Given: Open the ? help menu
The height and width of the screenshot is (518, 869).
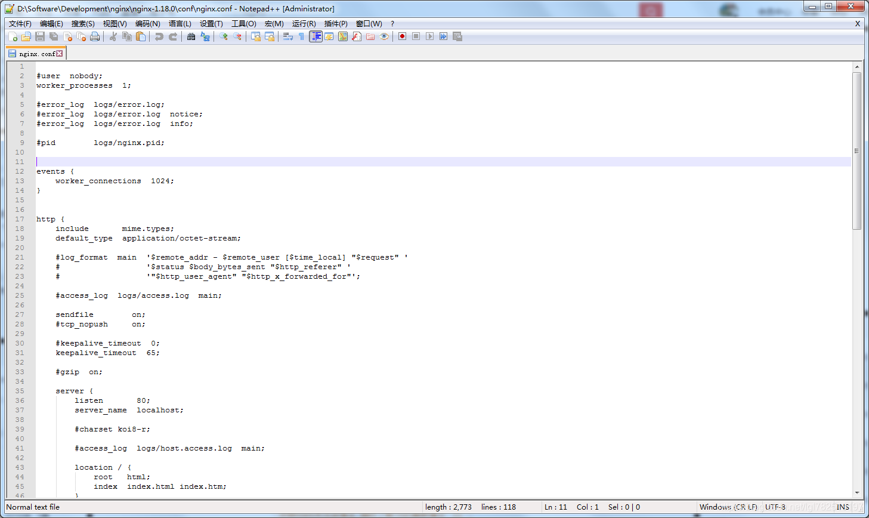Looking at the screenshot, I should 392,24.
